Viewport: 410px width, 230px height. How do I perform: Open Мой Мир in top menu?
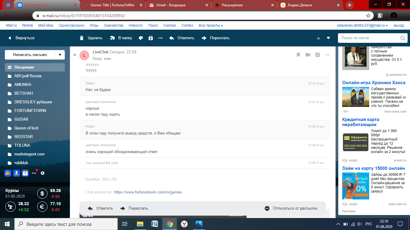click(x=46, y=25)
